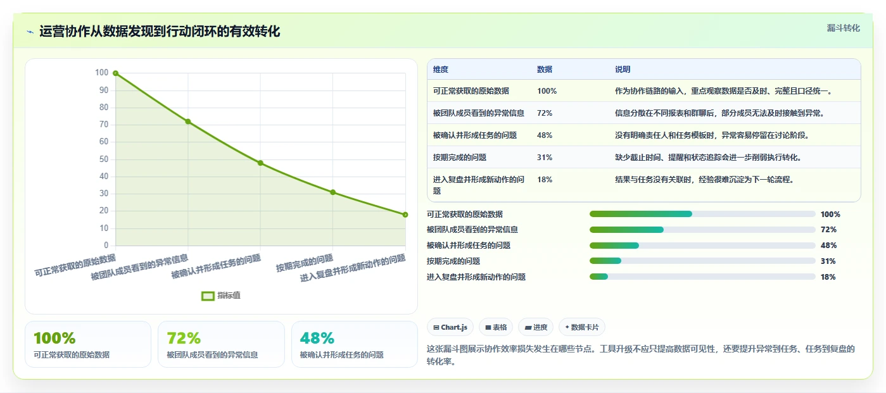Image resolution: width=886 pixels, height=393 pixels.
Task: Select the 数据卡片 chip
Action: coord(582,327)
